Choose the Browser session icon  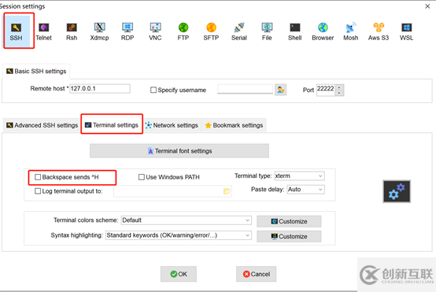click(323, 31)
